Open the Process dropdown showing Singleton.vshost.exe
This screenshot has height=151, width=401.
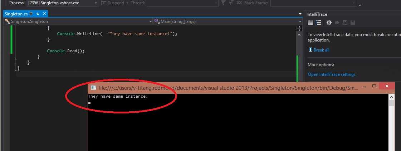point(63,3)
